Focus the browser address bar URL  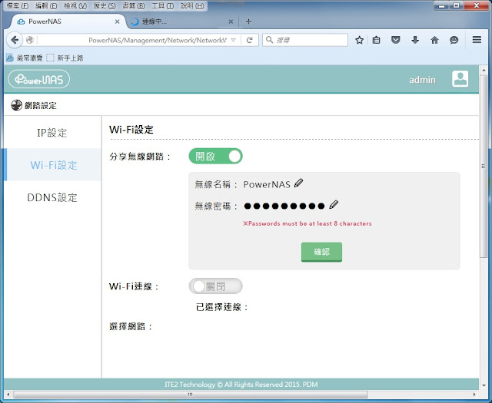click(157, 40)
